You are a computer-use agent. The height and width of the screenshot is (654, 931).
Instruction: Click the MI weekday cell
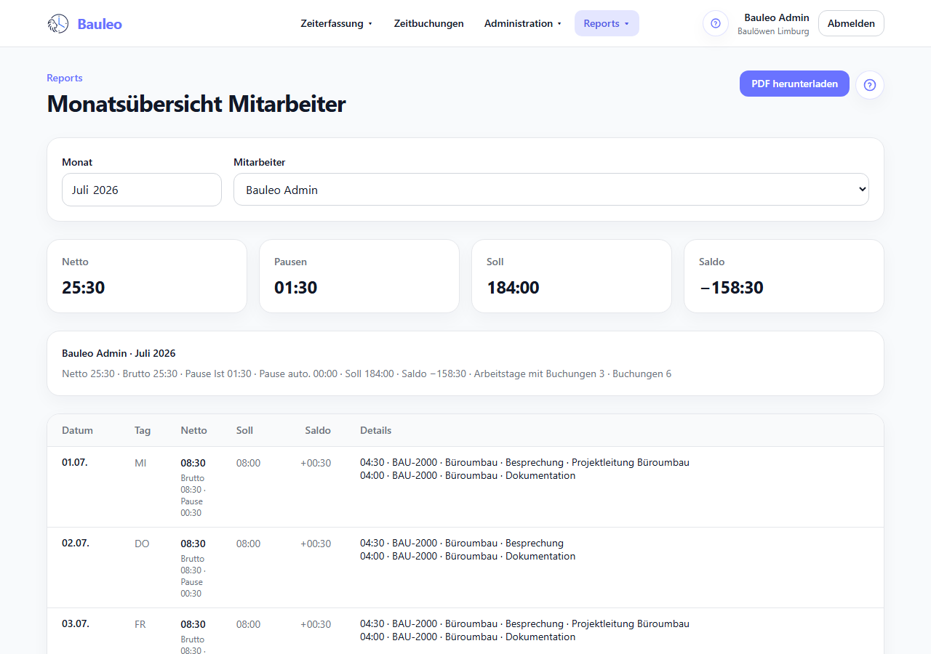click(x=140, y=463)
